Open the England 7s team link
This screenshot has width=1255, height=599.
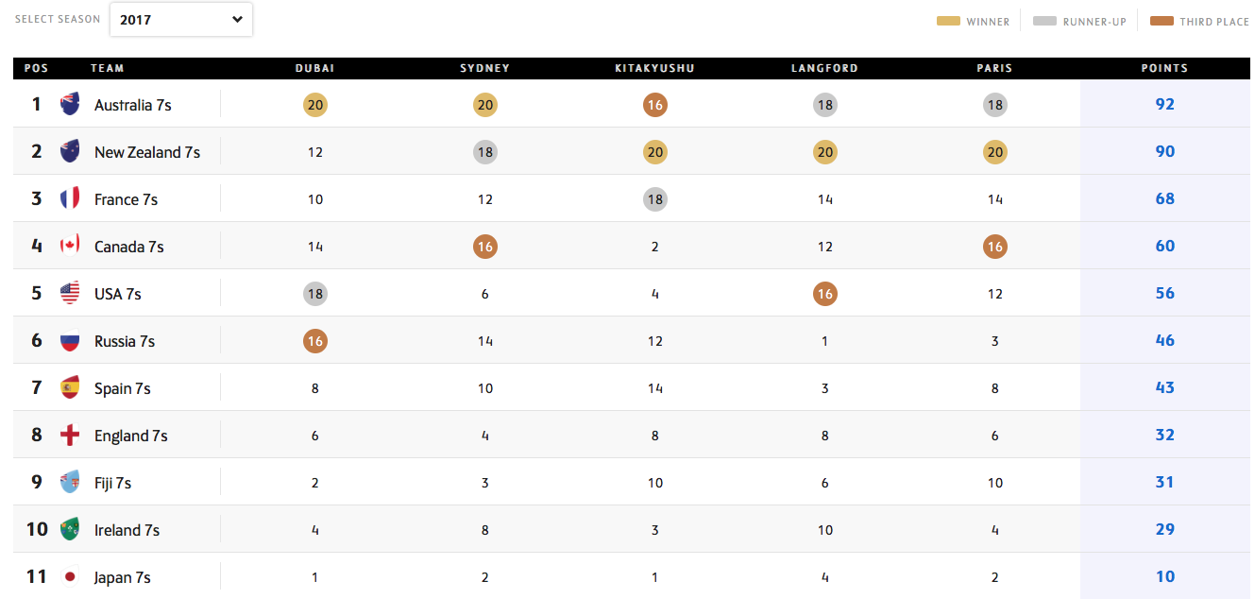coord(131,436)
